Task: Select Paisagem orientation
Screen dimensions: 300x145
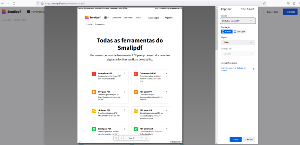Action: (240, 32)
